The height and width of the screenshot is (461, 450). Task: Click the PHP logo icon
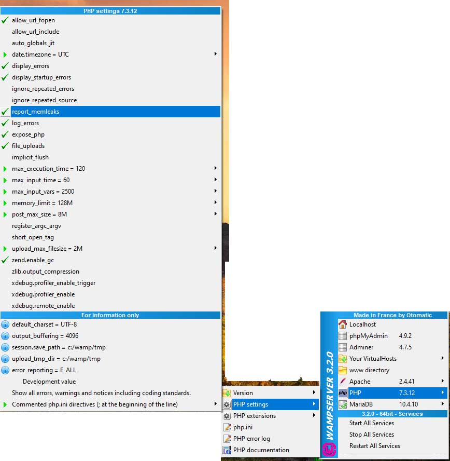[343, 393]
